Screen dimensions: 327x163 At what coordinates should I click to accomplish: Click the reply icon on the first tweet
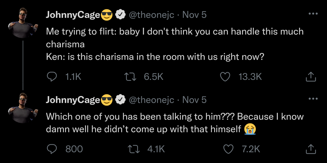point(52,77)
